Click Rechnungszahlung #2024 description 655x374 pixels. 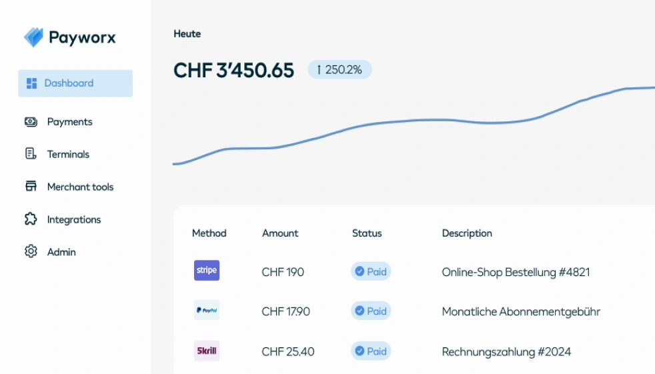(506, 352)
